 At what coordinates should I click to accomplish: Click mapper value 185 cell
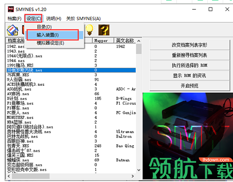coord(98,98)
